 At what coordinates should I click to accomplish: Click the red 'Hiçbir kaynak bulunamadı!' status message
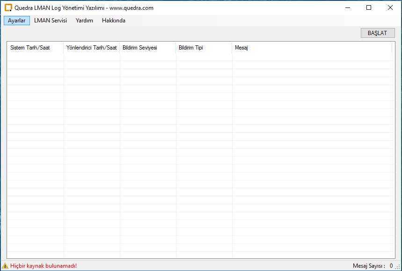pos(44,266)
